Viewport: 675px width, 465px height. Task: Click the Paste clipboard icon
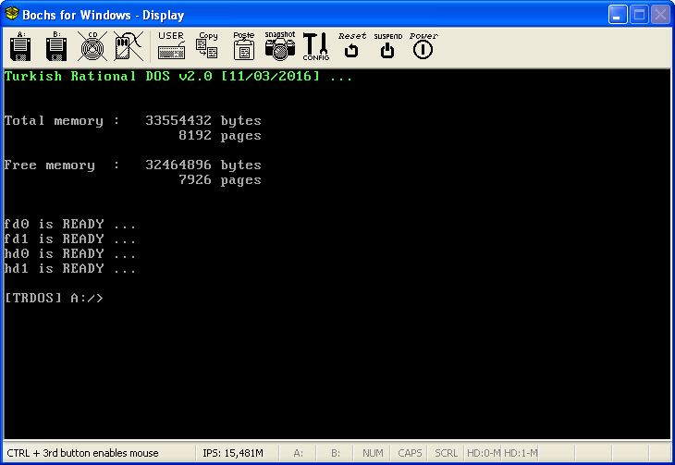243,46
